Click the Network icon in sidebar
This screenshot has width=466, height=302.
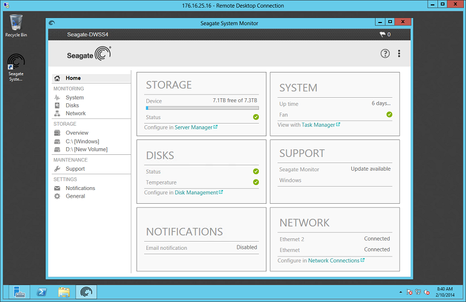coord(57,113)
